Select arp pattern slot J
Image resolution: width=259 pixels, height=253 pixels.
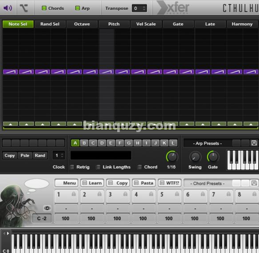coord(155,143)
